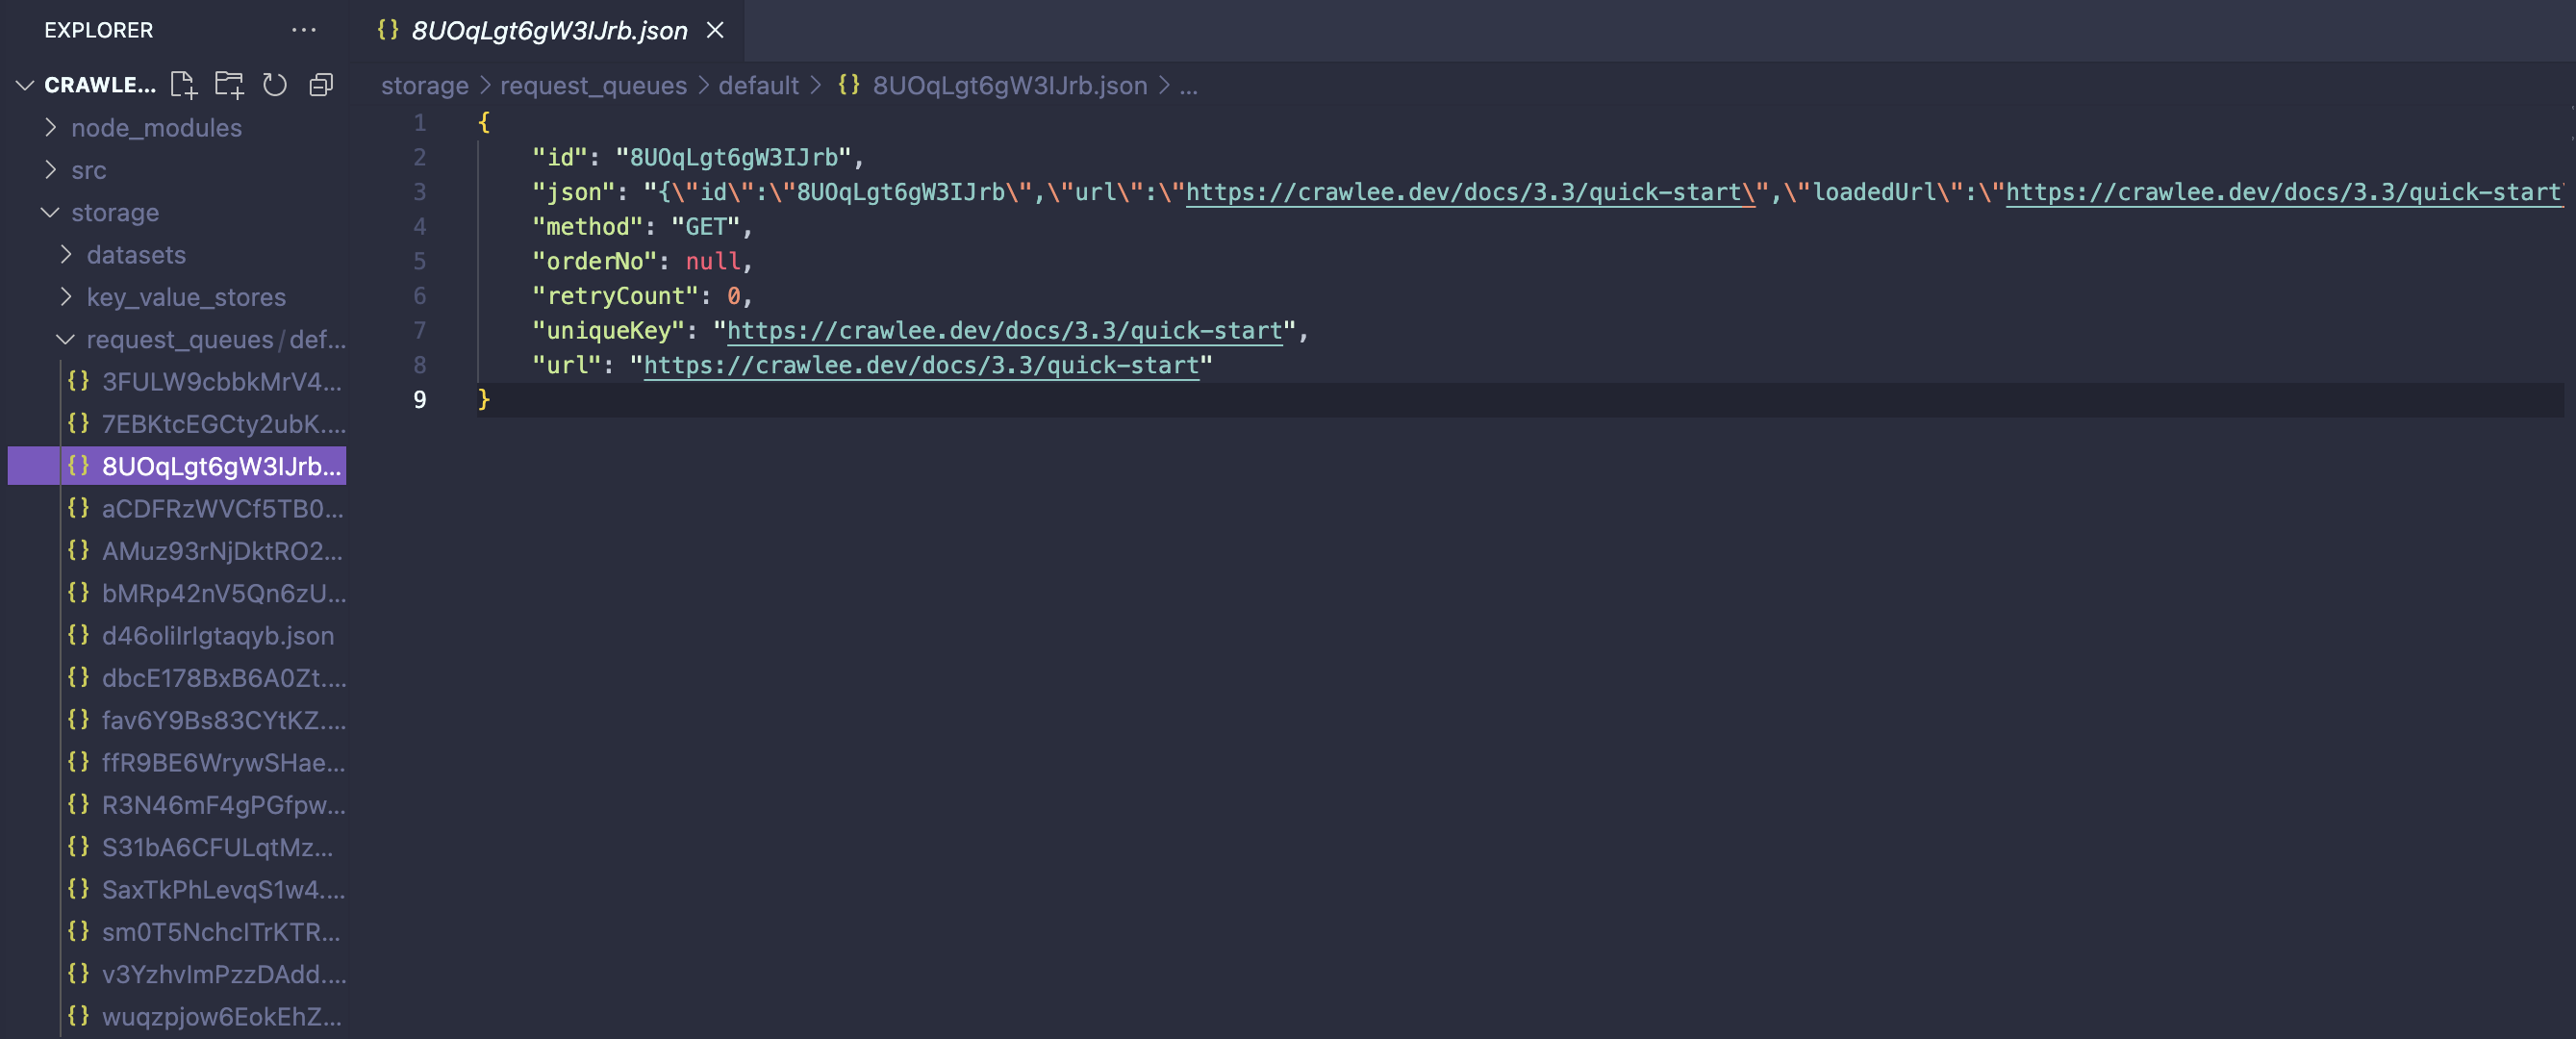Expand the key_value_stores folder

[186, 297]
